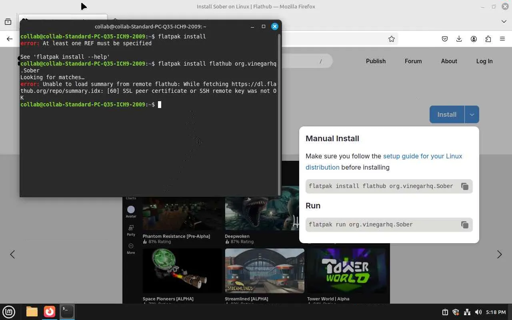The height and width of the screenshot is (320, 512).
Task: Copy the flatpak run command
Action: click(464, 225)
